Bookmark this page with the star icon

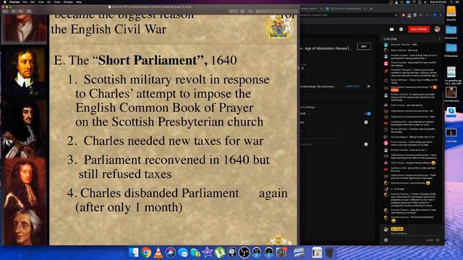[x=396, y=14]
